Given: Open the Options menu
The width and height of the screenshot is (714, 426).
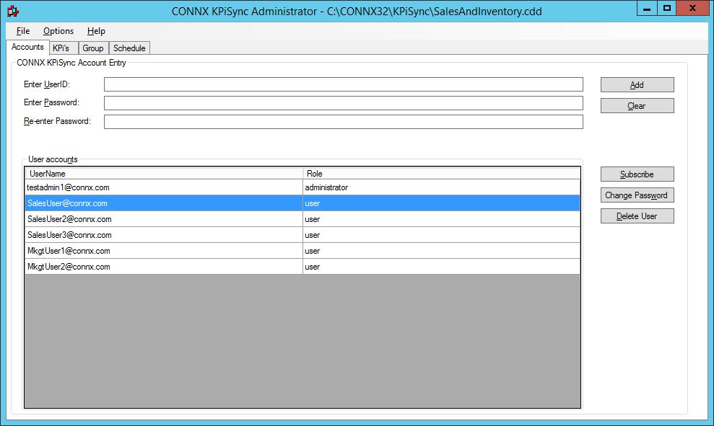Looking at the screenshot, I should pos(58,31).
